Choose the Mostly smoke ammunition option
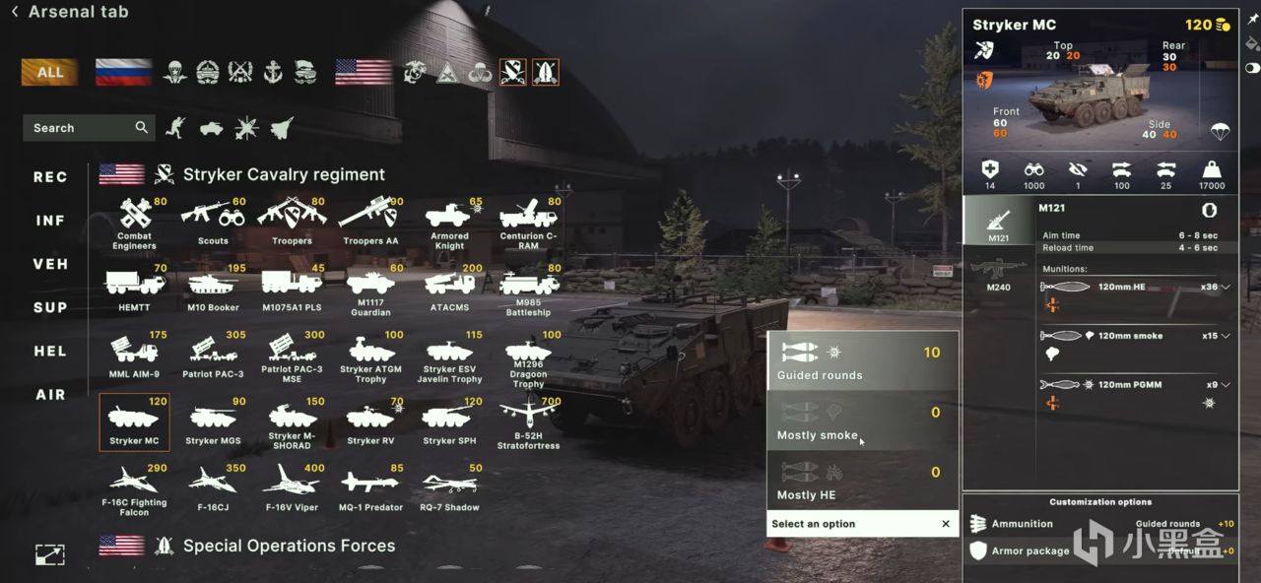Image resolution: width=1261 pixels, height=583 pixels. point(863,421)
